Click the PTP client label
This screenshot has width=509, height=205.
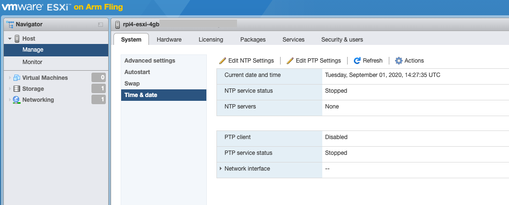coord(238,137)
